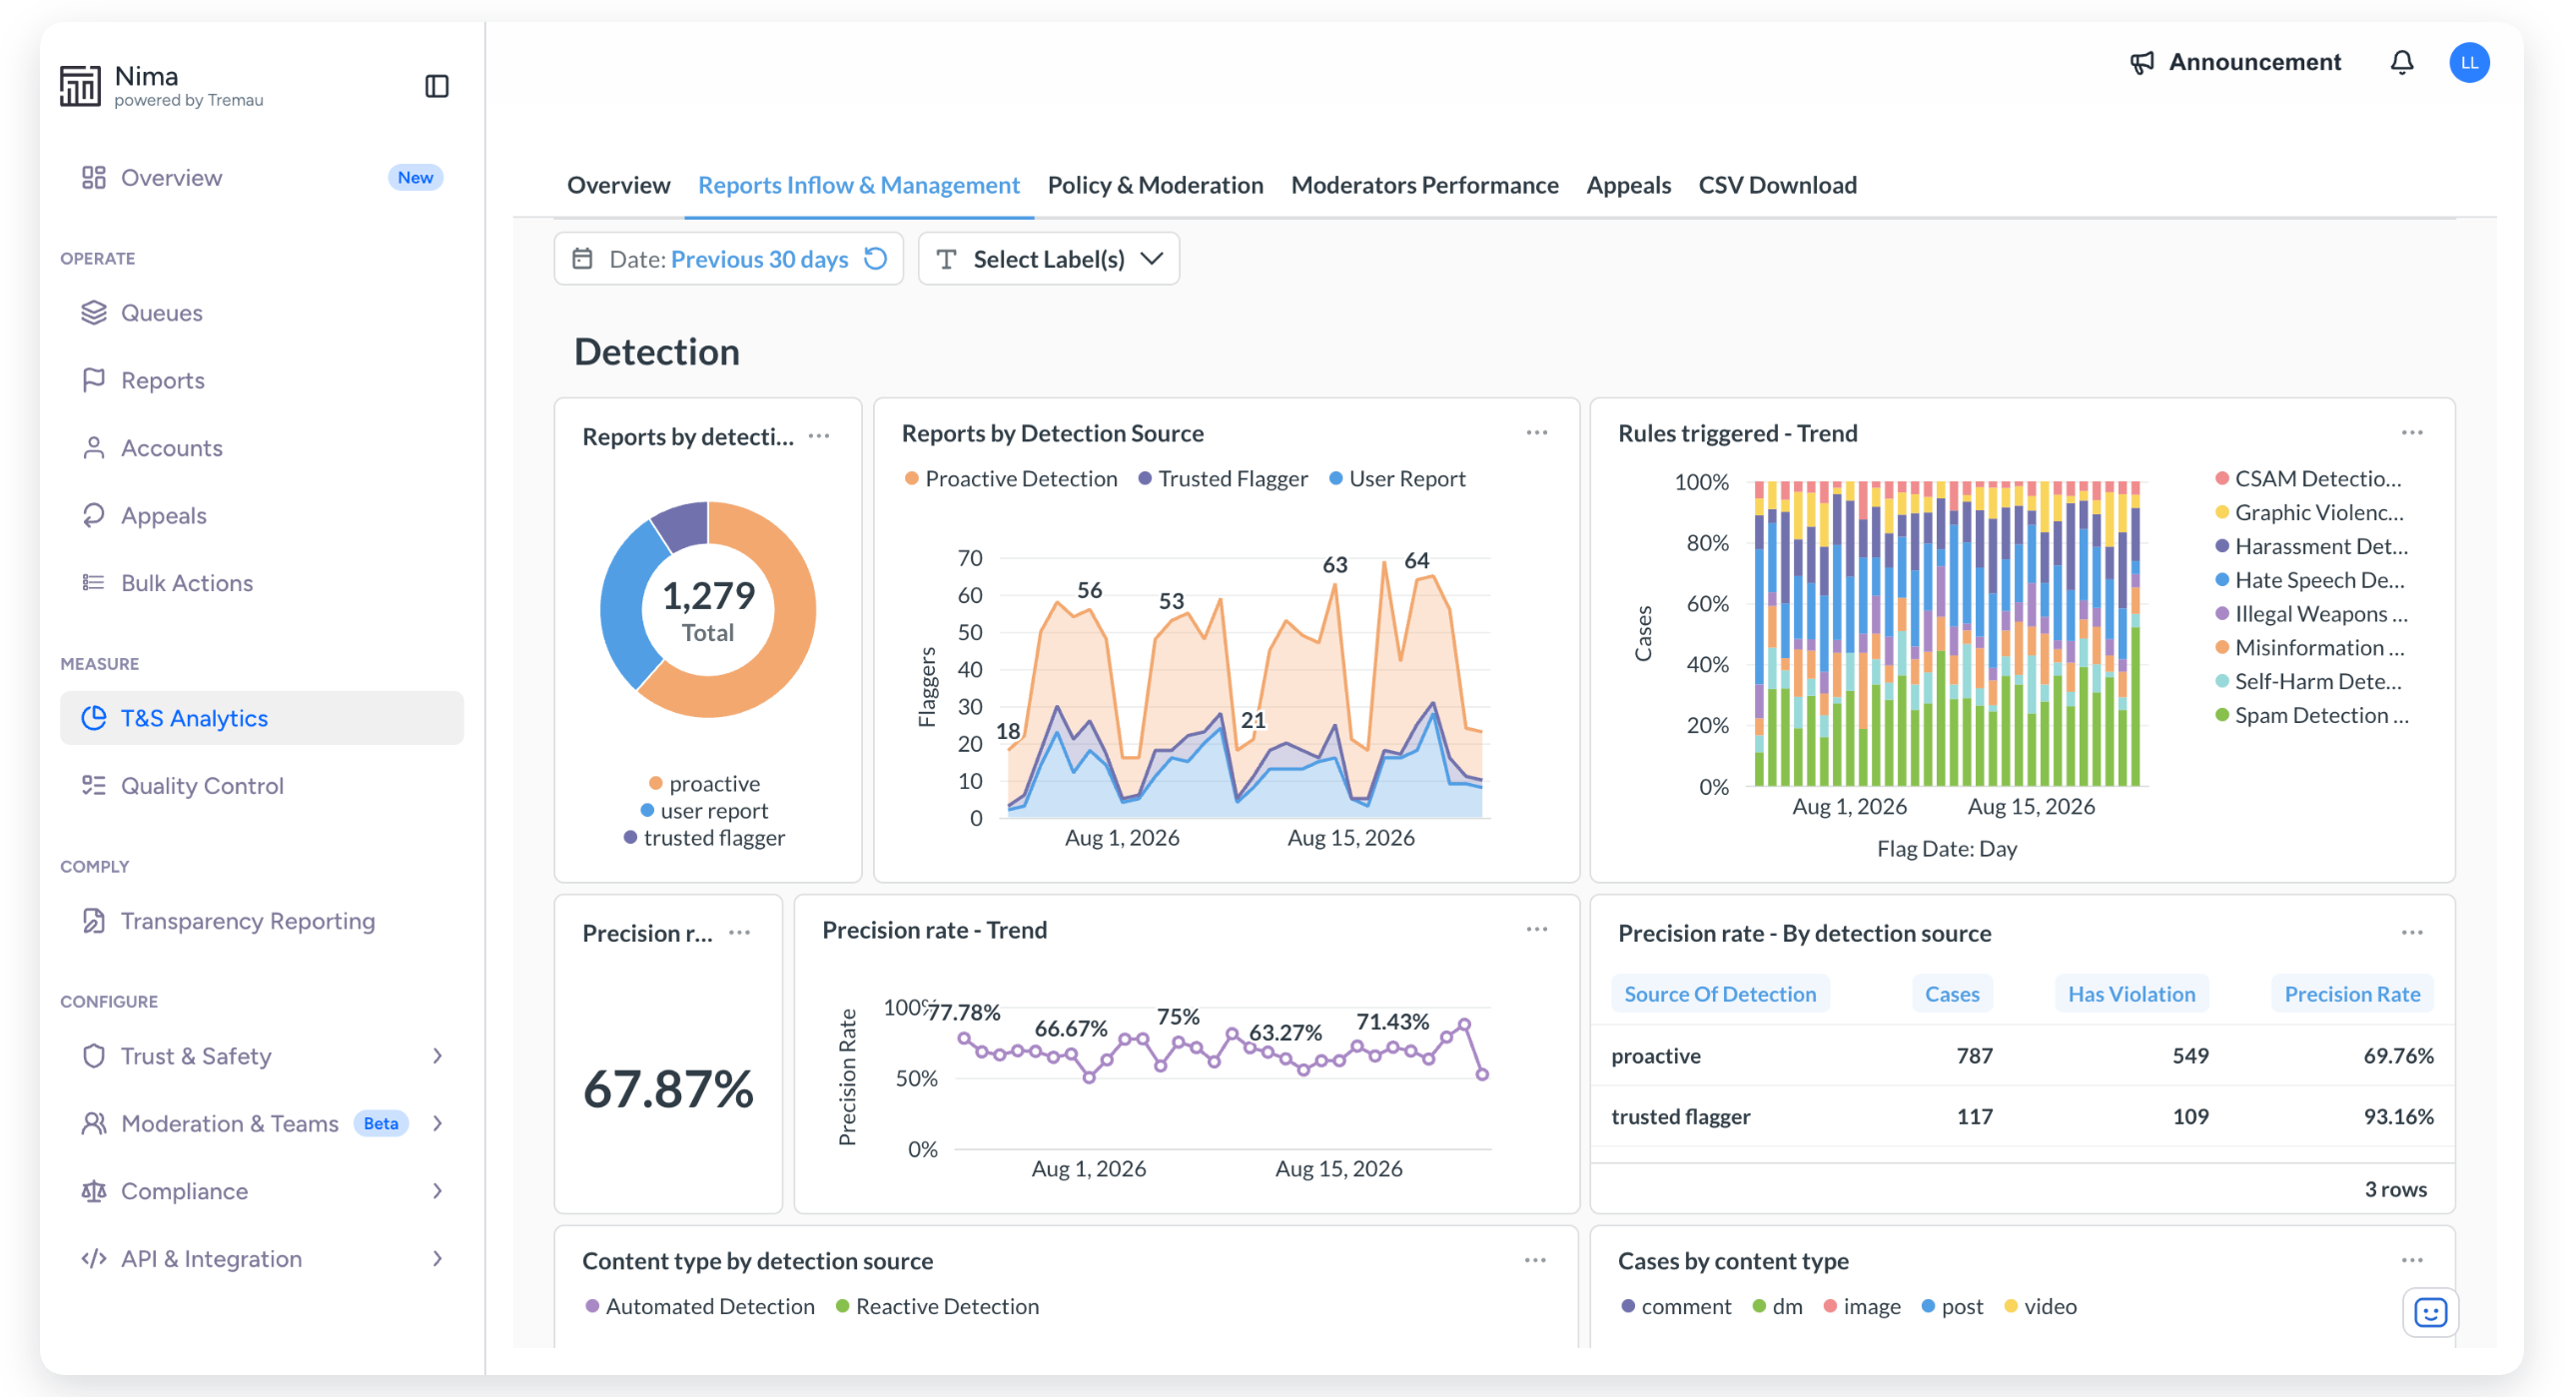Screen dimensions: 2564x1397
Task: Open the smiley feedback widget
Action: pos(2429,1312)
